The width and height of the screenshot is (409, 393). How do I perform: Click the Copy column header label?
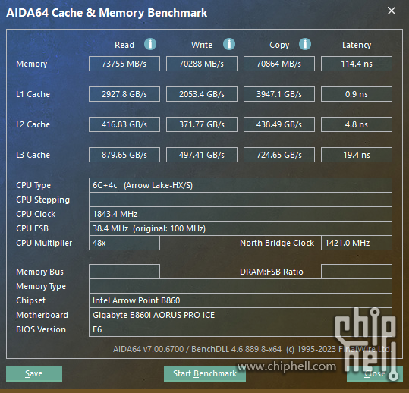pyautogui.click(x=279, y=45)
